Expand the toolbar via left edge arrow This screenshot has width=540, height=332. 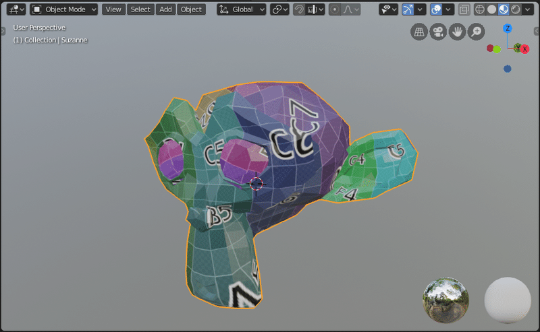click(3, 31)
